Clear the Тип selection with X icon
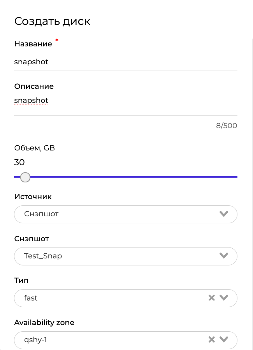Viewport: 253px width, 350px height. 211,298
